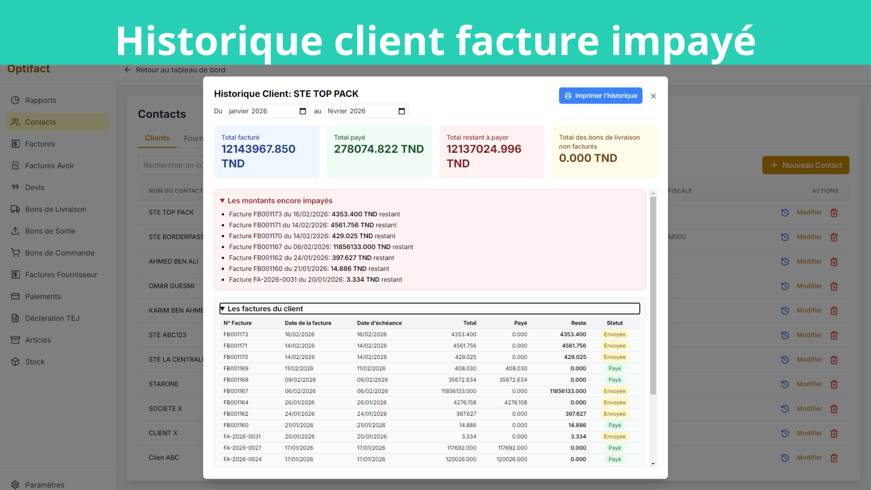Click Modifier for the STARONE contact
The image size is (871, 490).
(809, 384)
